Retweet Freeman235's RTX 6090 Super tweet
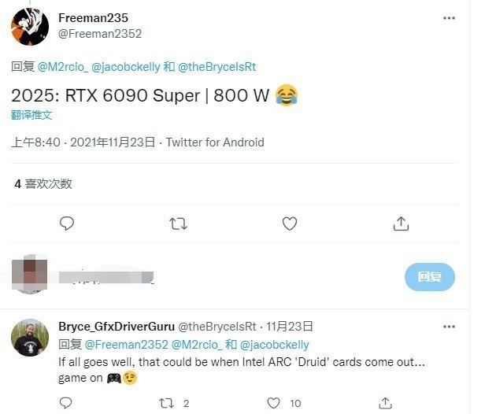 (179, 224)
